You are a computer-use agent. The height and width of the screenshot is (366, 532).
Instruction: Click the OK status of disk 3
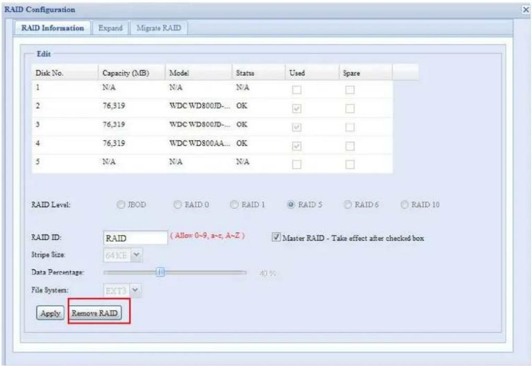tap(242, 124)
